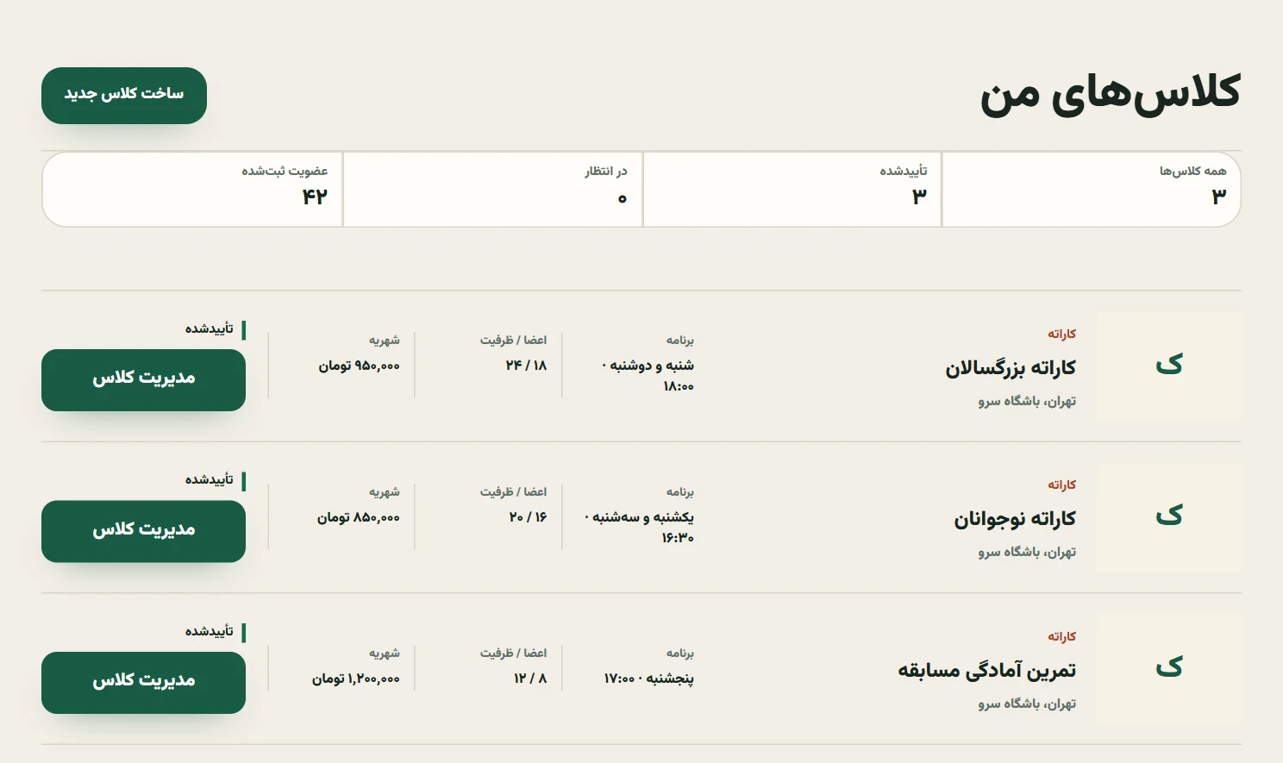Select the «ک» thumbnail of کاراته بزرگسالان
This screenshot has width=1283, height=763.
pos(1169,366)
